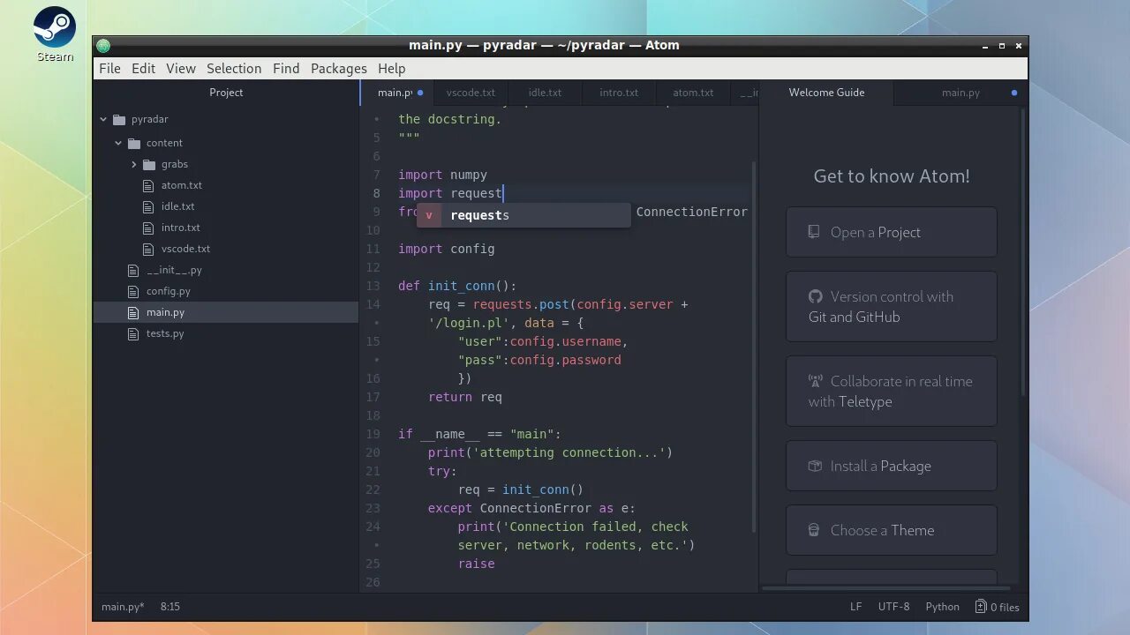Viewport: 1130px width, 635px height.
Task: Collapse the pyradar root folder
Action: click(103, 119)
